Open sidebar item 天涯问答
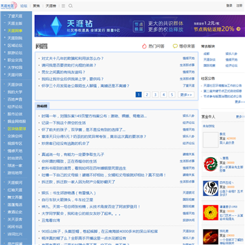 [15, 75]
